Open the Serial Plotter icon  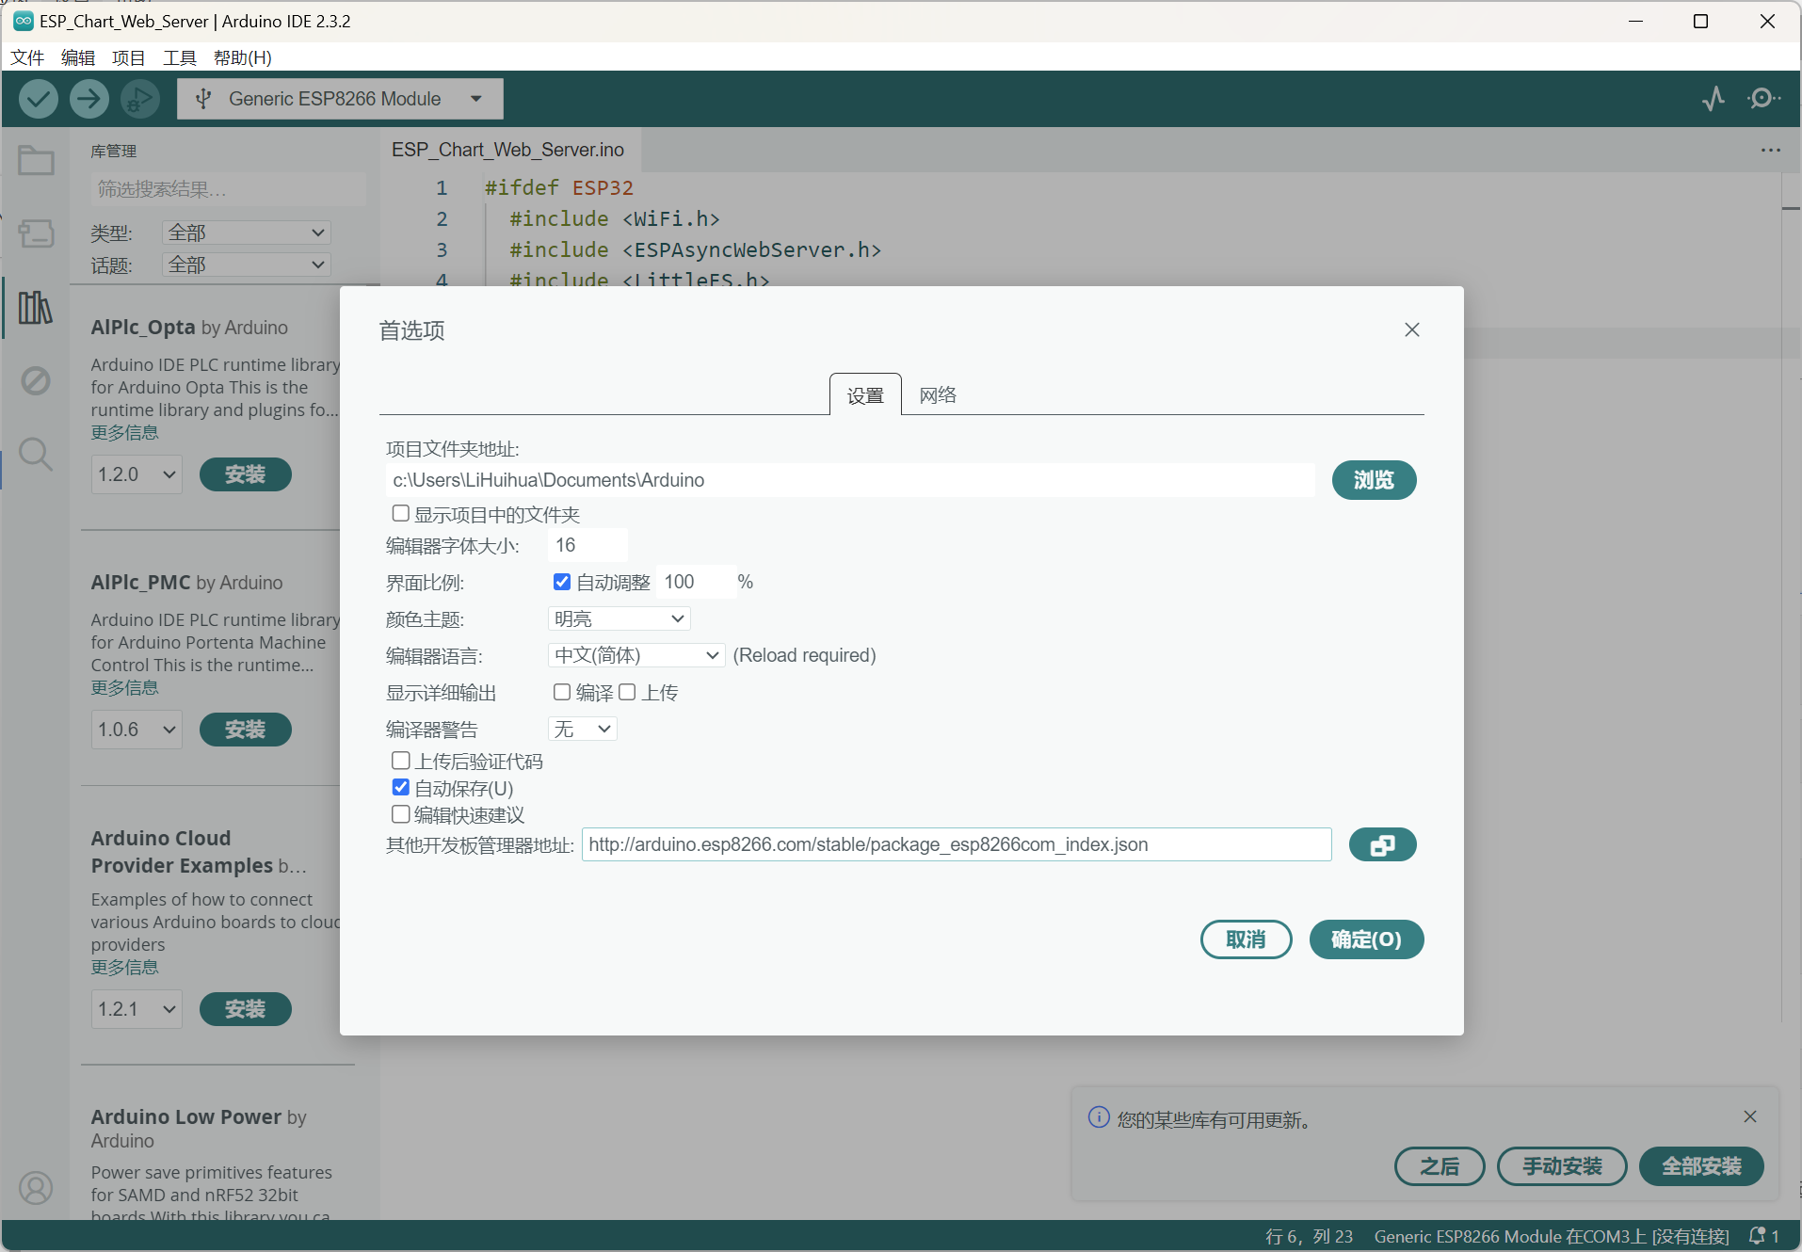click(1713, 99)
